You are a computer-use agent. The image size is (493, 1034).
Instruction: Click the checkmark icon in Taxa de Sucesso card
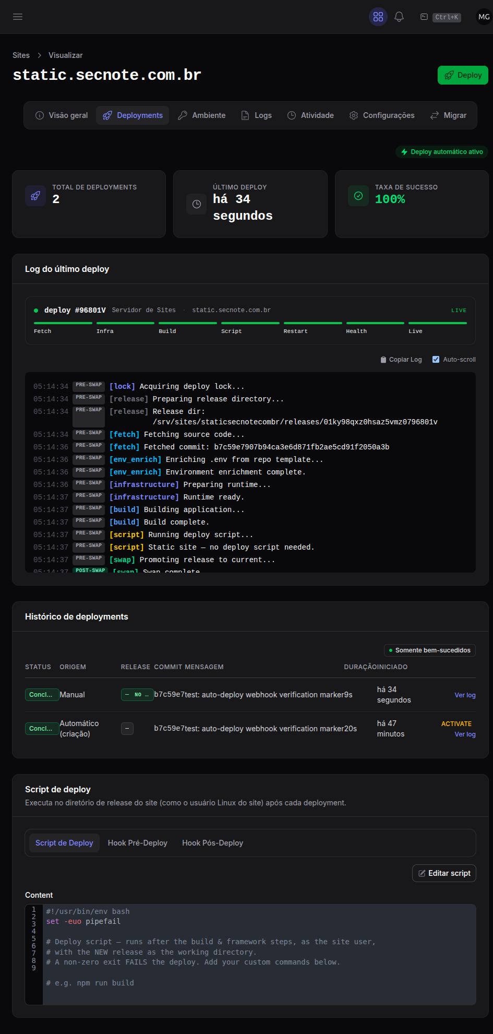358,196
